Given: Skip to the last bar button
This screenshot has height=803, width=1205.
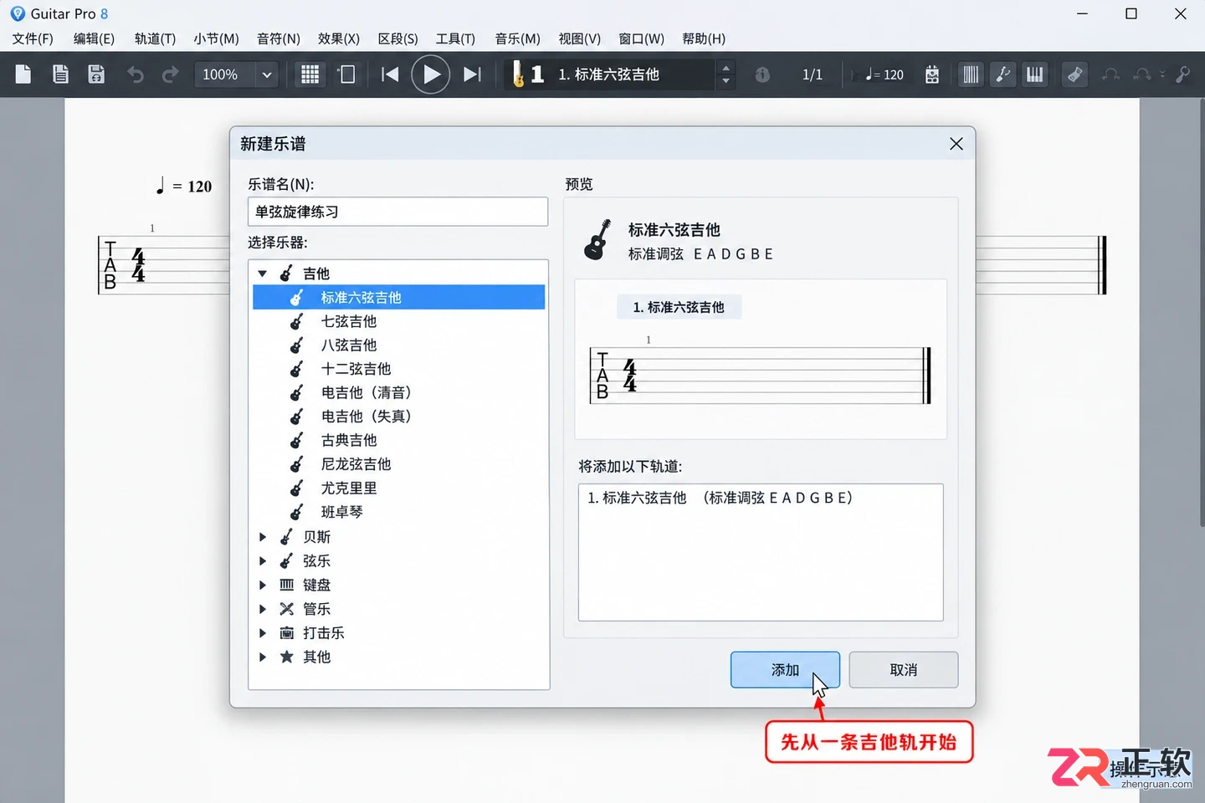Looking at the screenshot, I should (x=472, y=74).
